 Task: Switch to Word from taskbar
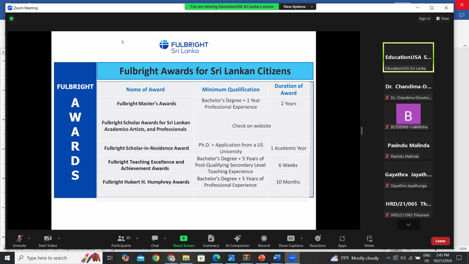point(277,258)
